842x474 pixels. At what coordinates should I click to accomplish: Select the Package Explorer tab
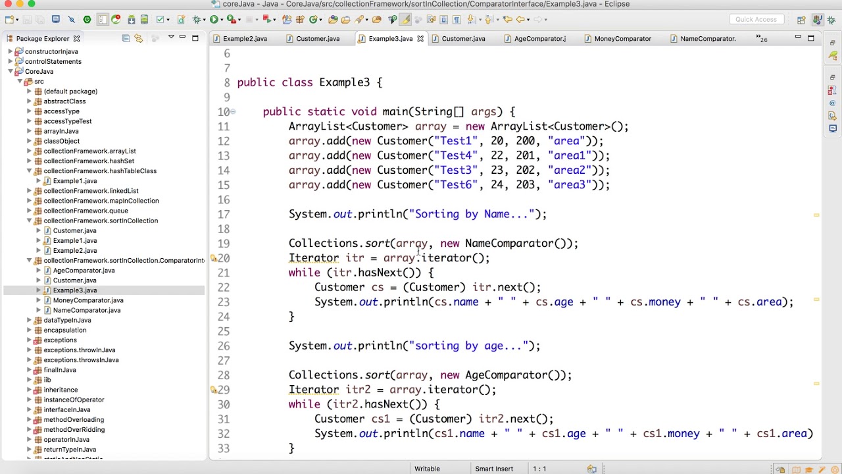pos(42,39)
